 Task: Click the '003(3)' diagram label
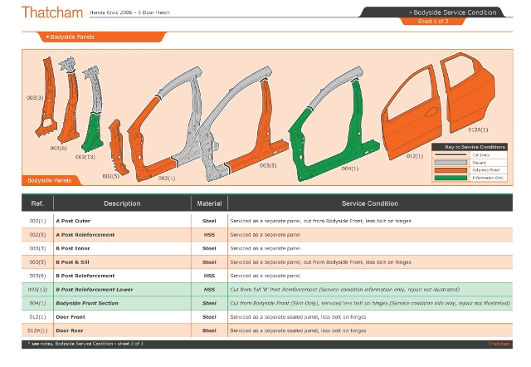[x=35, y=98]
